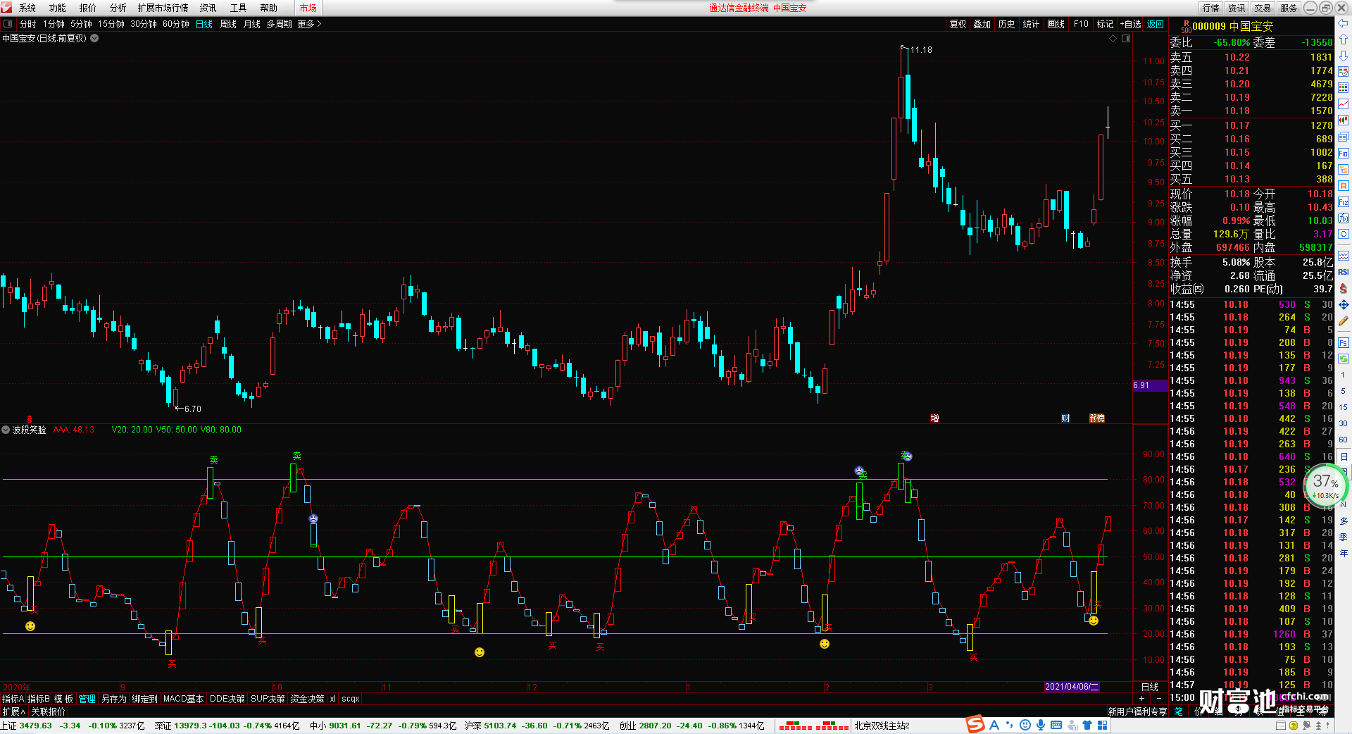Expand the 扩展 panel toggle

click(x=14, y=711)
